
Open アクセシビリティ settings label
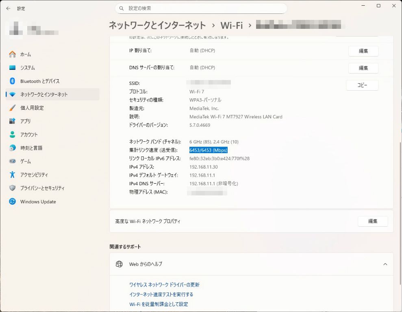point(34,175)
